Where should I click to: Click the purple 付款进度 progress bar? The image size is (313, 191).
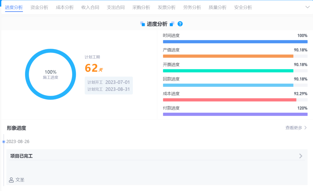tap(235, 114)
